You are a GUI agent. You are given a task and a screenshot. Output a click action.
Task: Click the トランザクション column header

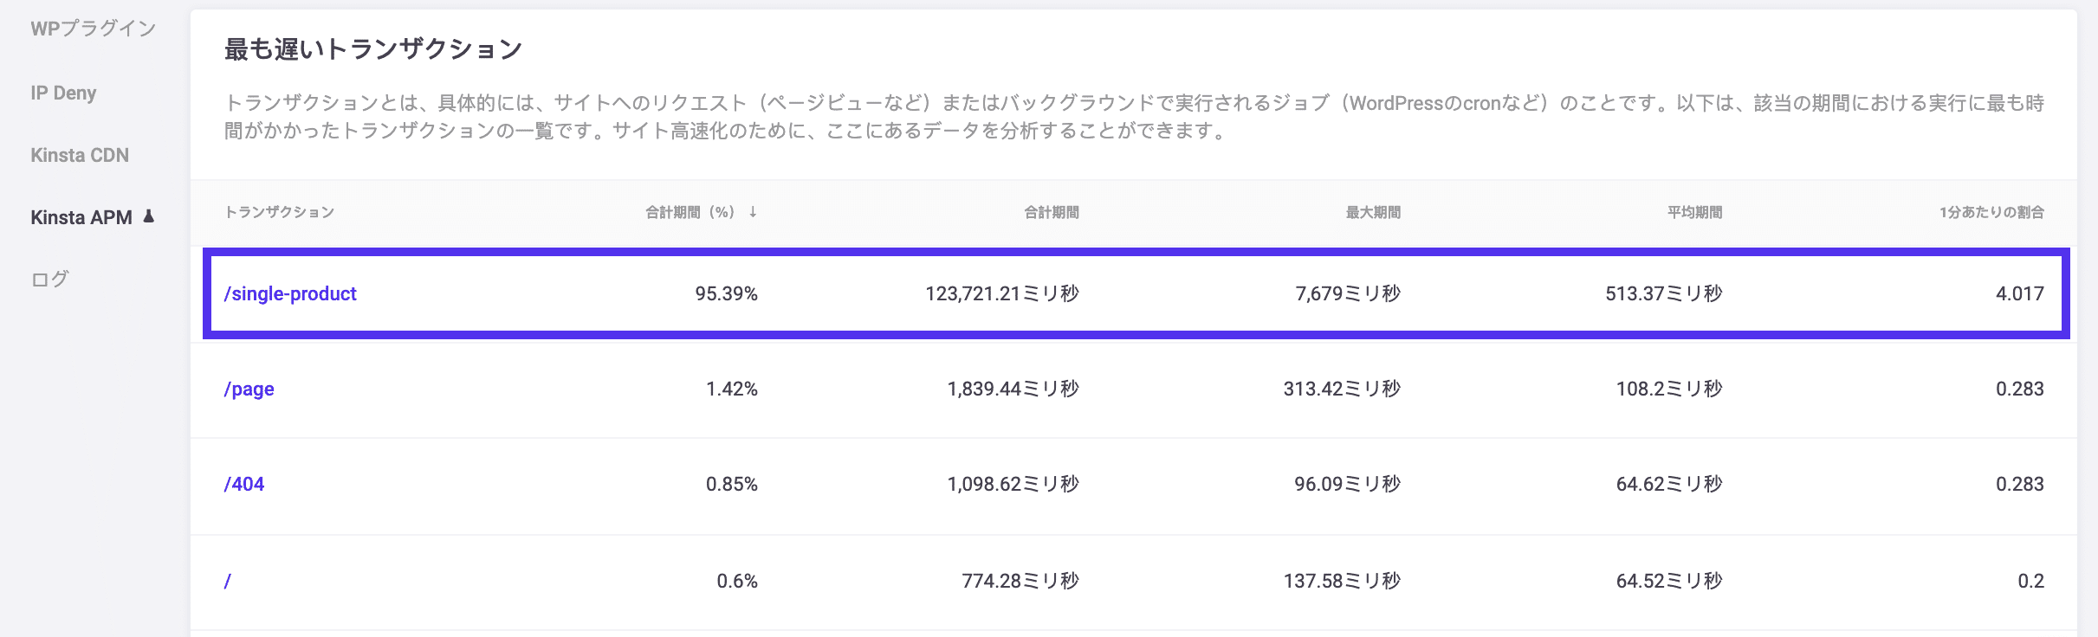click(x=278, y=210)
